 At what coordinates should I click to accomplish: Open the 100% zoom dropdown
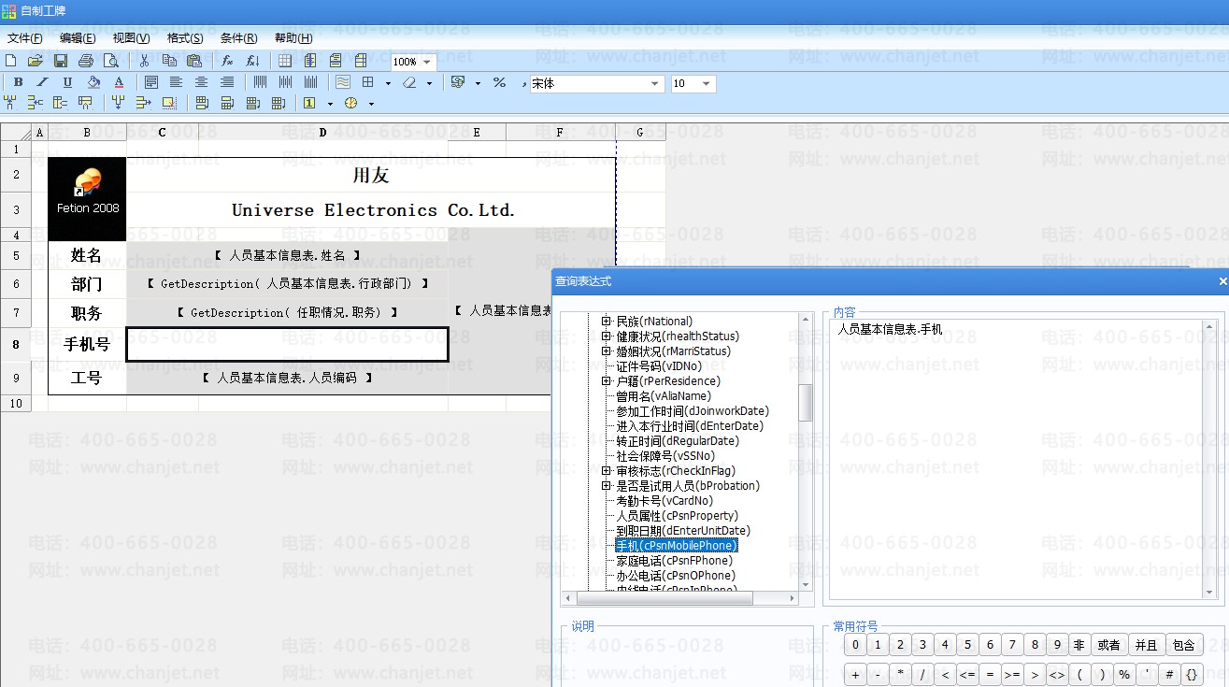pos(427,62)
